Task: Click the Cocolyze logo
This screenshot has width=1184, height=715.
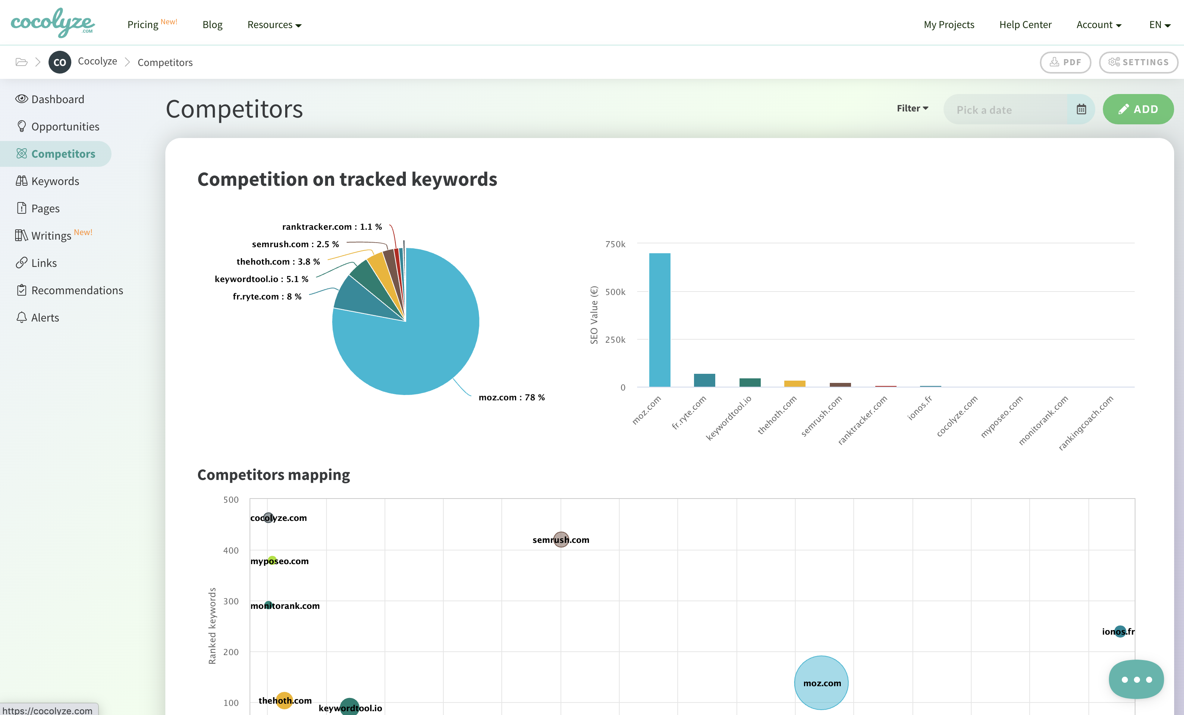Action: click(53, 23)
